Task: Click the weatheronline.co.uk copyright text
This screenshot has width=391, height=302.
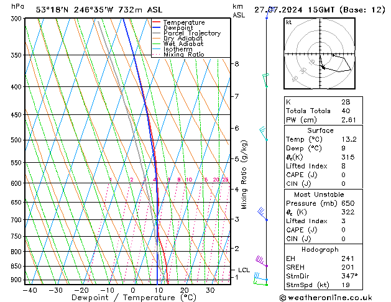Action: (x=326, y=298)
